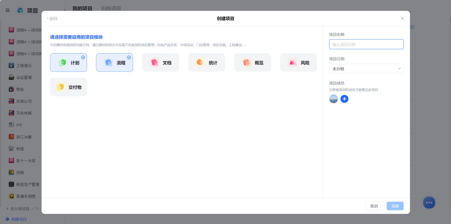Open the hamburger menu in sidebar

8,10
